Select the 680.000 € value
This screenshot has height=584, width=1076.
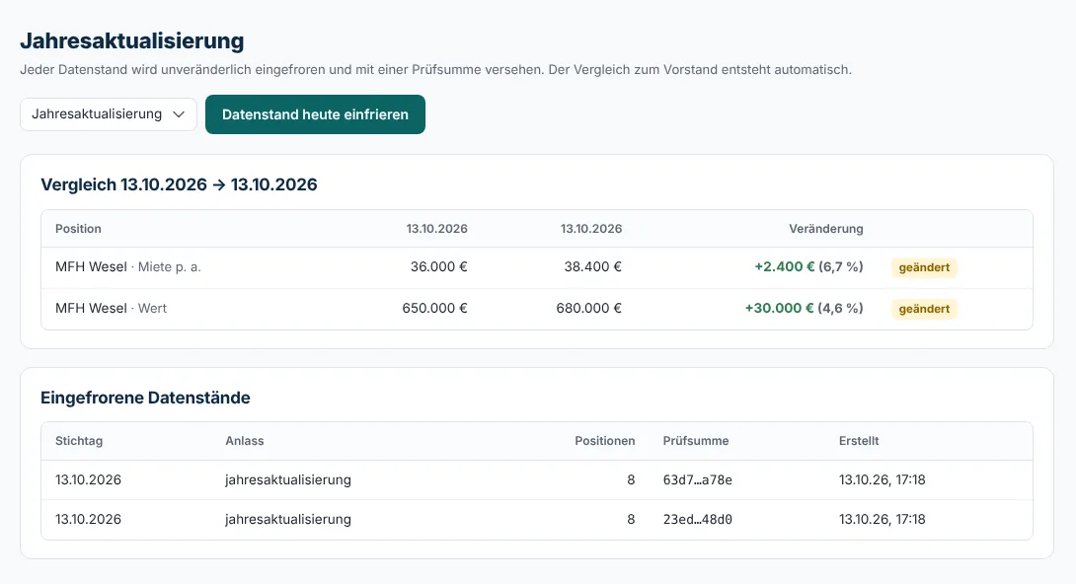tap(588, 309)
